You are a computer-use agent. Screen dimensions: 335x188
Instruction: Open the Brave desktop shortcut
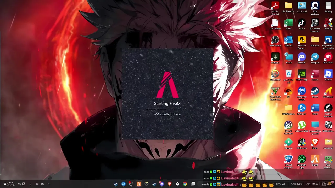[x=315, y=143]
